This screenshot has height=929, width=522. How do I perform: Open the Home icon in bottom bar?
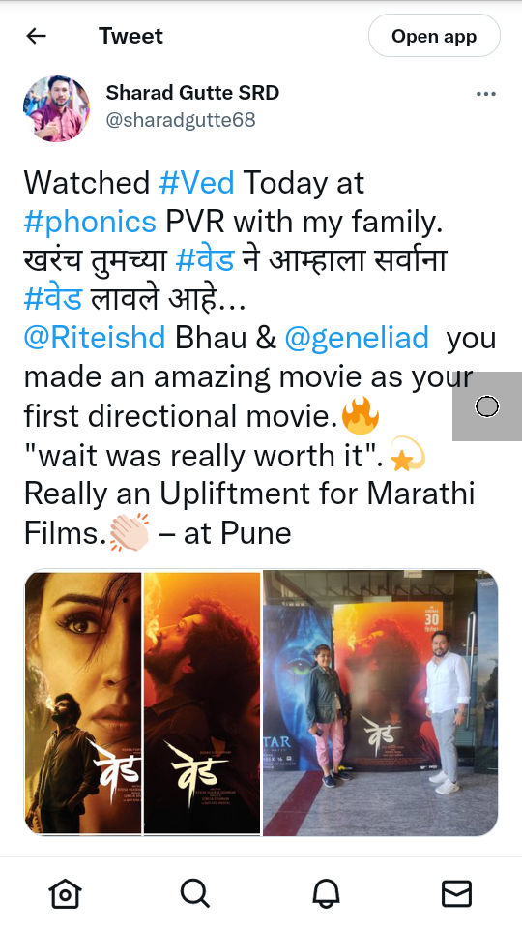[65, 893]
